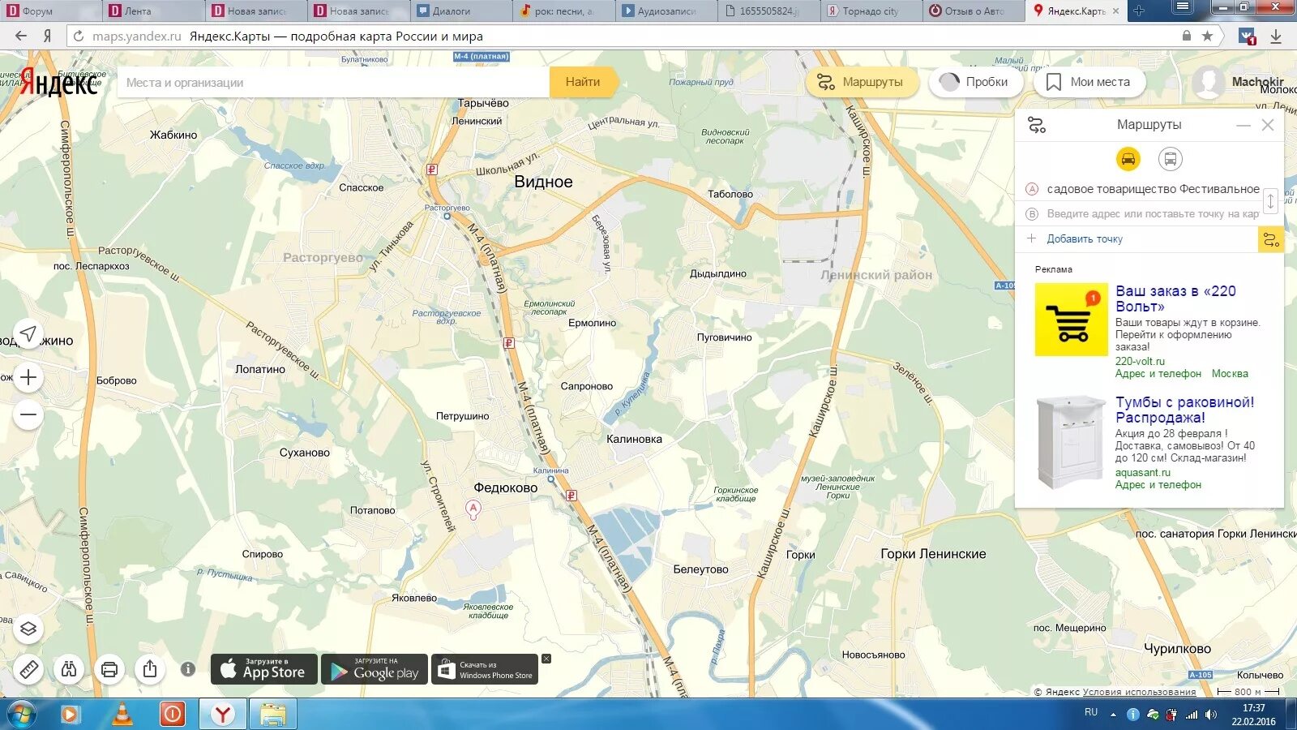Click the bathroom cabinet ad thumbnail
The width and height of the screenshot is (1297, 730).
pyautogui.click(x=1071, y=442)
